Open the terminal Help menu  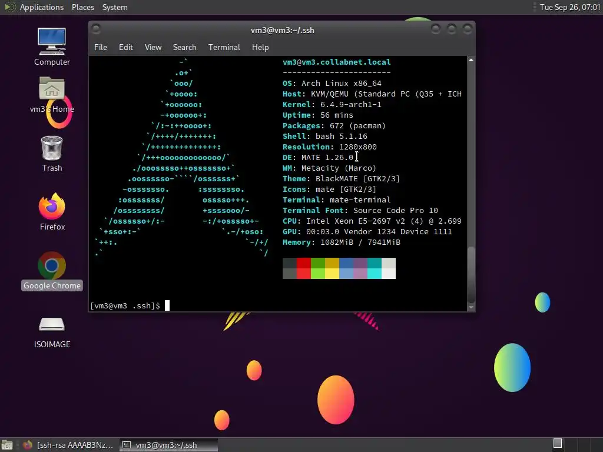point(260,47)
